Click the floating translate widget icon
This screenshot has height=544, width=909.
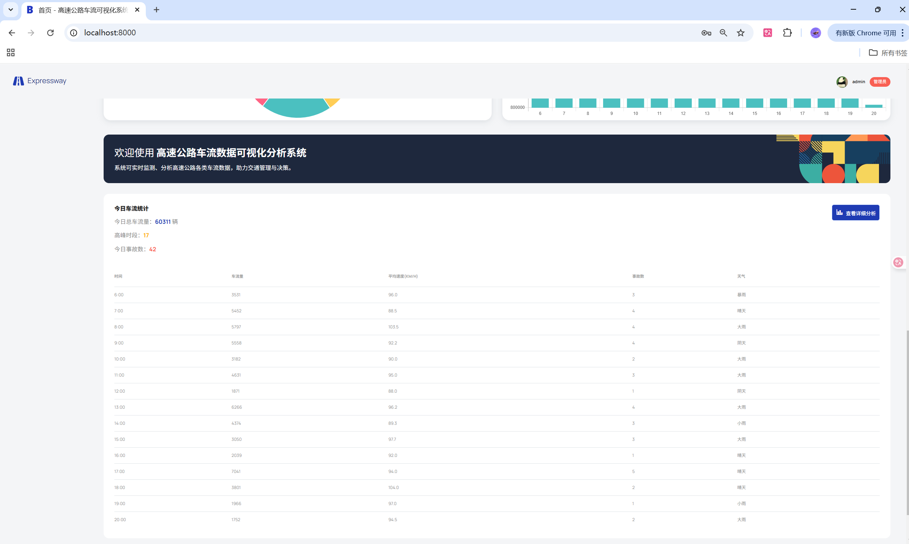tap(898, 262)
